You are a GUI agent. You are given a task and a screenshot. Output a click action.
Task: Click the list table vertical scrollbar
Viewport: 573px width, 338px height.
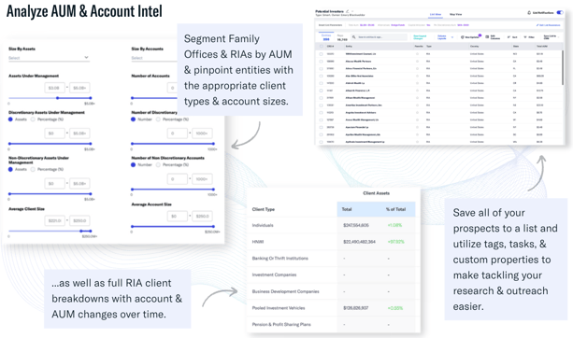[x=563, y=67]
